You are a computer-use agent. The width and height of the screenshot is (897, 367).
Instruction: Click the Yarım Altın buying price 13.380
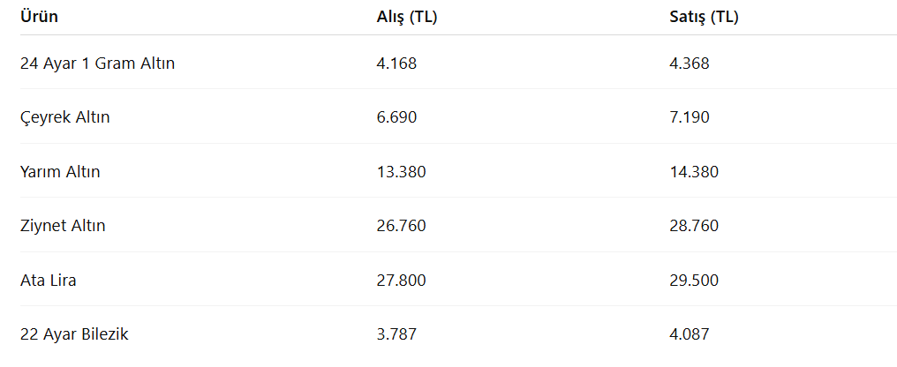tap(401, 171)
